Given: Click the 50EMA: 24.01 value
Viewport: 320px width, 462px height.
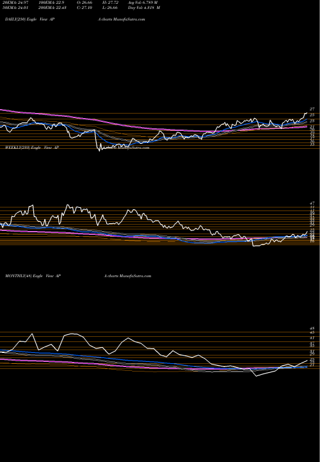Looking at the screenshot, I should click(x=14, y=8).
